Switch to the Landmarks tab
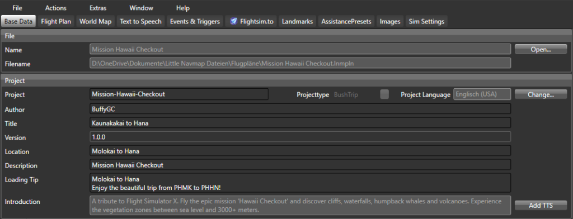 coord(298,22)
